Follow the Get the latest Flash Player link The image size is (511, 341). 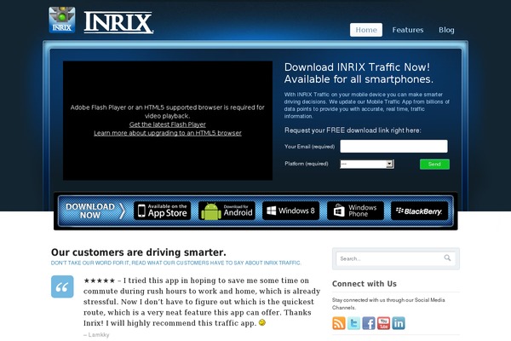pos(168,124)
